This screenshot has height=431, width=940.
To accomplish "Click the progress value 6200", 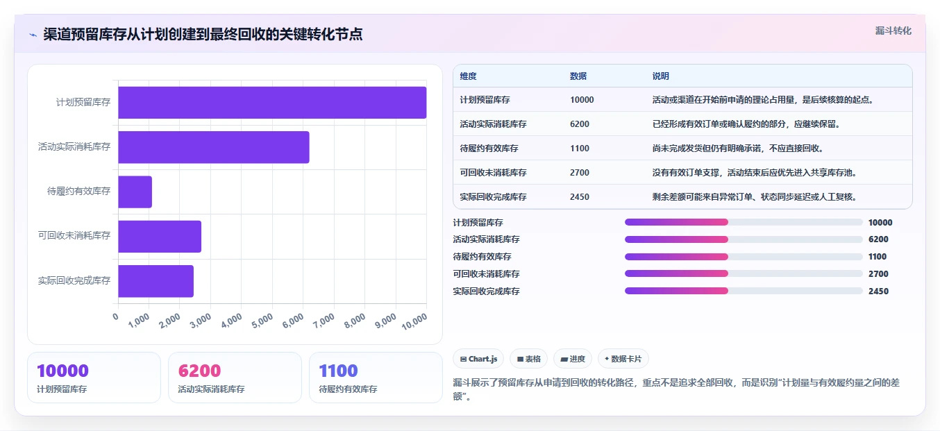I will pyautogui.click(x=878, y=239).
